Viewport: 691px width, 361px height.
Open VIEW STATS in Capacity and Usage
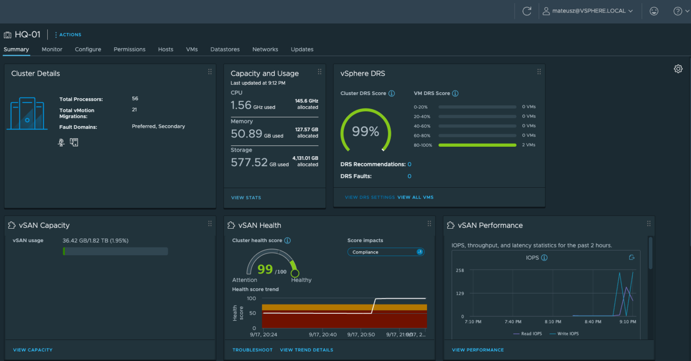(246, 198)
